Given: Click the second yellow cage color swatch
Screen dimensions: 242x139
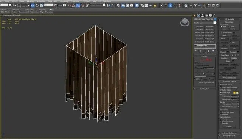Looking at the screenshot, I should (x=237, y=93).
